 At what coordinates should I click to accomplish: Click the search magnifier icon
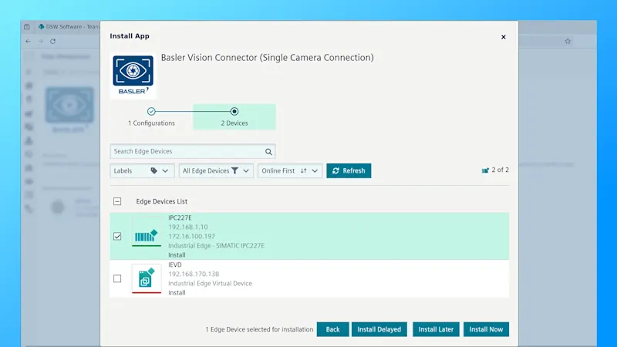(268, 152)
